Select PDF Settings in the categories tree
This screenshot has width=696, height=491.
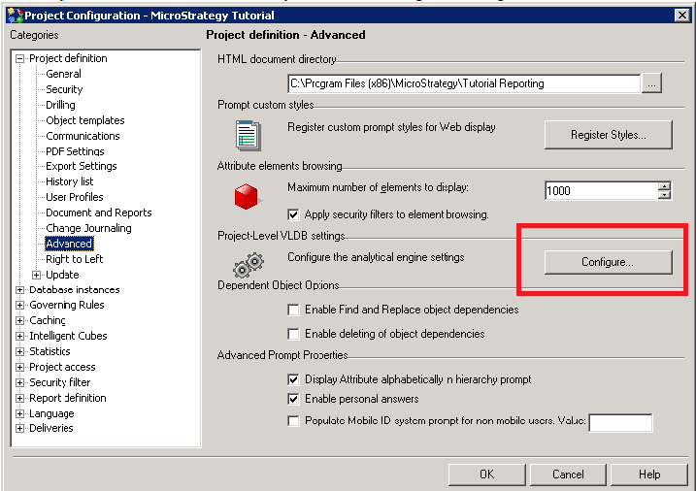tap(75, 151)
